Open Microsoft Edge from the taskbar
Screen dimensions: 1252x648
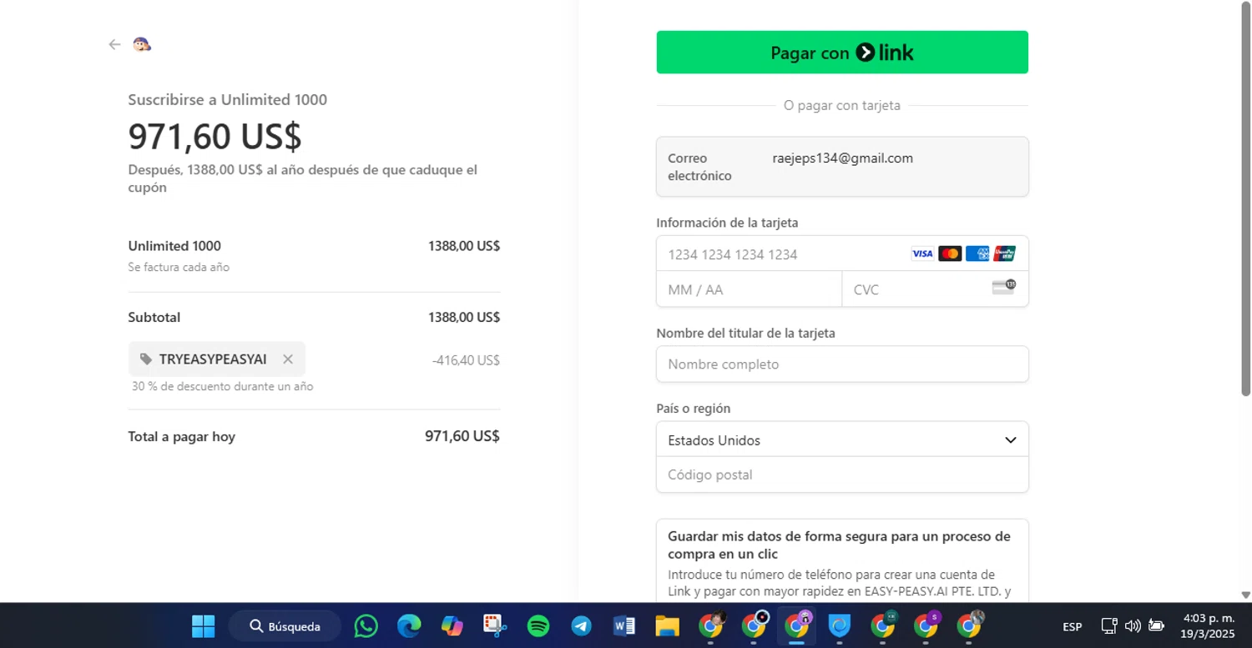[x=409, y=625]
